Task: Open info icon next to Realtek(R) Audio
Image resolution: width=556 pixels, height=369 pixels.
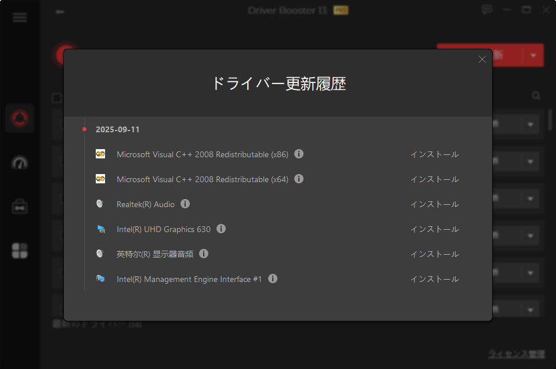Action: [x=185, y=204]
